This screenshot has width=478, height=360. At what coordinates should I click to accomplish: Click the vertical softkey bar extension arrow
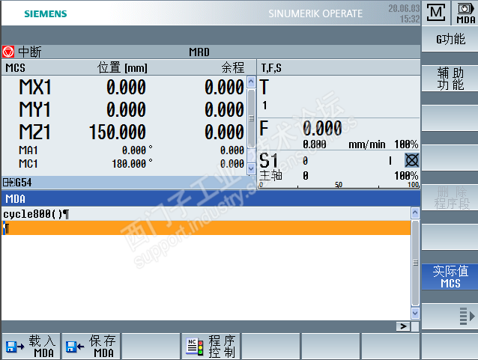tap(467, 316)
